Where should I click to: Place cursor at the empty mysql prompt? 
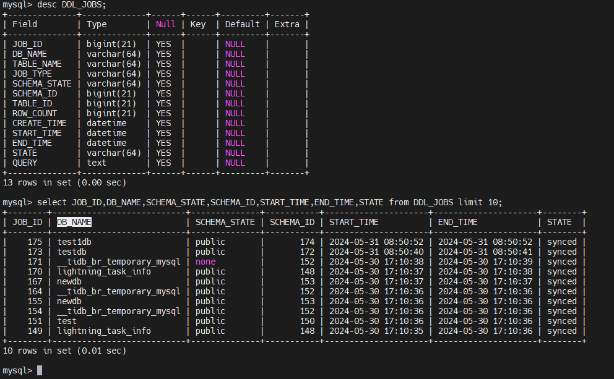tap(40, 370)
